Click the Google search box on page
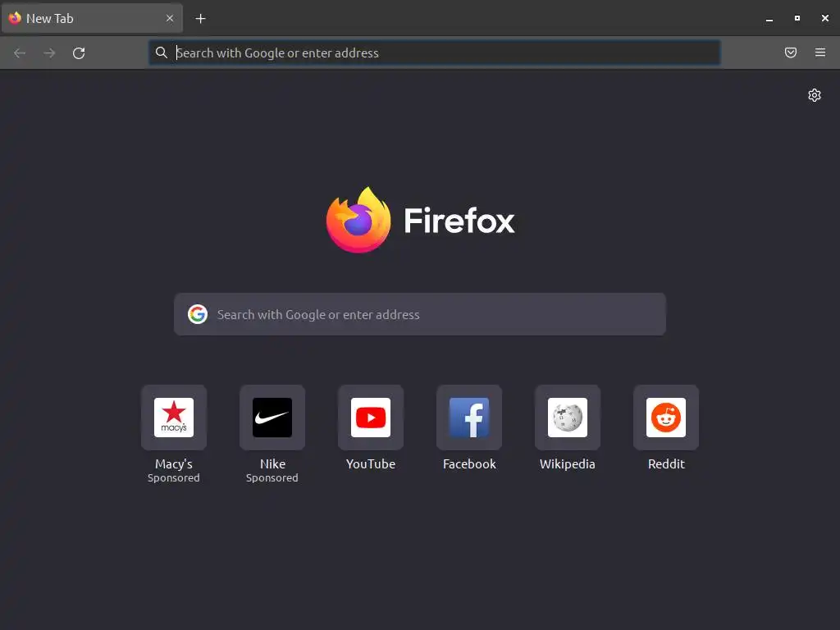This screenshot has width=840, height=630. coord(420,314)
